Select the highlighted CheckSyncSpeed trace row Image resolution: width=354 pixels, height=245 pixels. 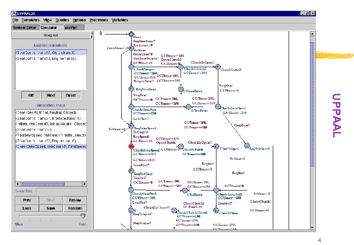tap(51, 147)
